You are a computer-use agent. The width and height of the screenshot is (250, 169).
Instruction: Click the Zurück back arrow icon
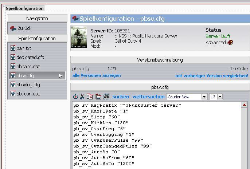click(x=13, y=28)
